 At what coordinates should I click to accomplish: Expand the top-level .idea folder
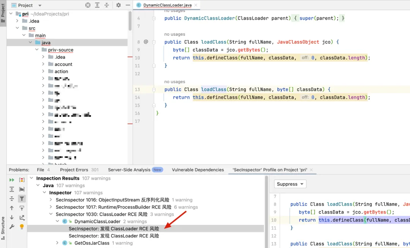point(17,21)
